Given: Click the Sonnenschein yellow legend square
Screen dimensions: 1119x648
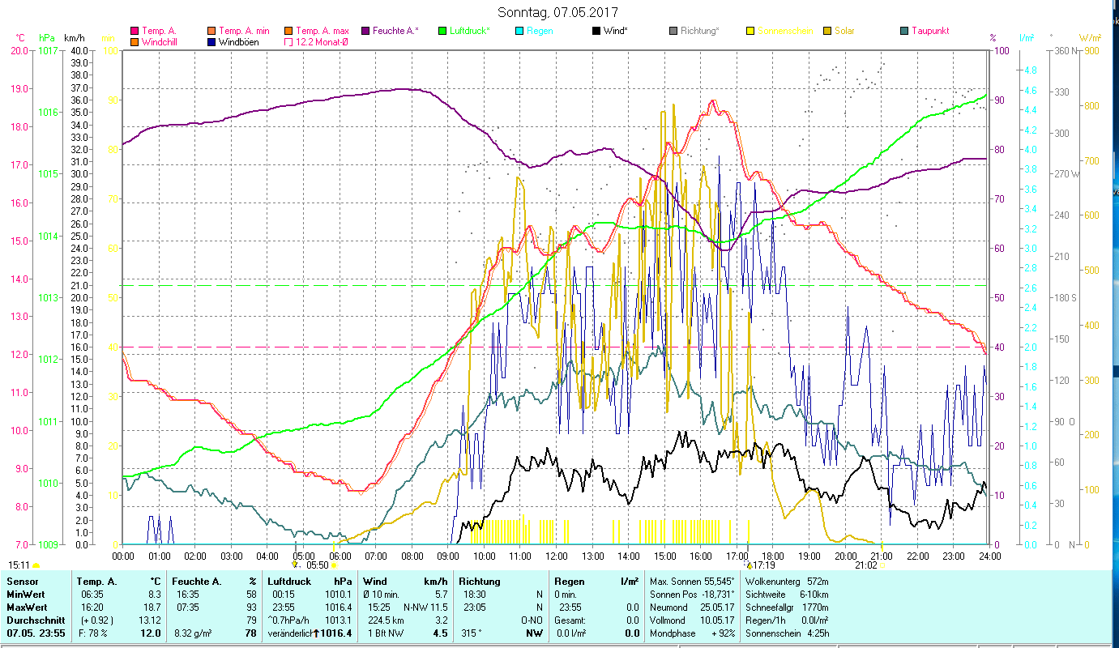Looking at the screenshot, I should click(x=750, y=31).
